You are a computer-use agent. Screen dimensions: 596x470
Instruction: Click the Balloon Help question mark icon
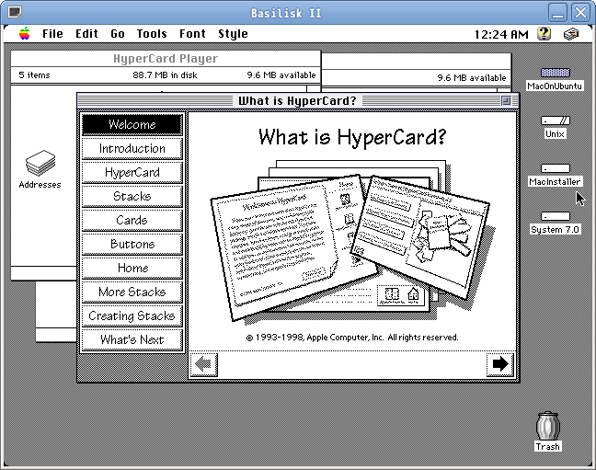(544, 34)
